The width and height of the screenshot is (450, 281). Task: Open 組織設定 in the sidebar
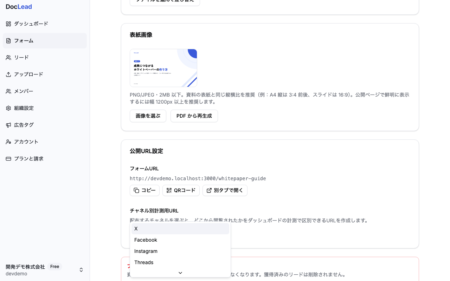45,108
